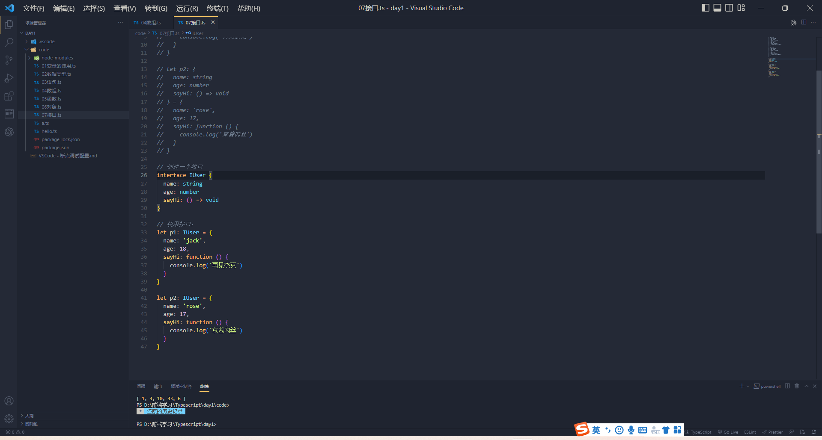Open the terminal profile dropdown

point(748,386)
